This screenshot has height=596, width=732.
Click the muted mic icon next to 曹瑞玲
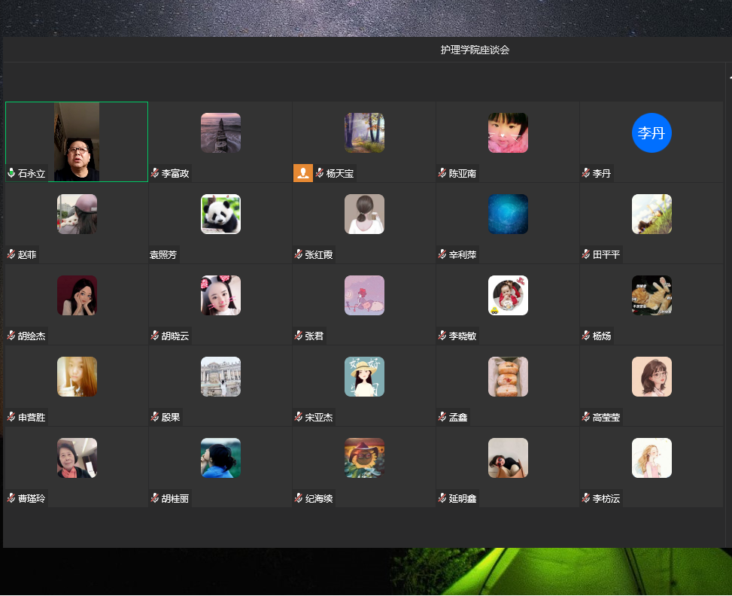pyautogui.click(x=11, y=498)
